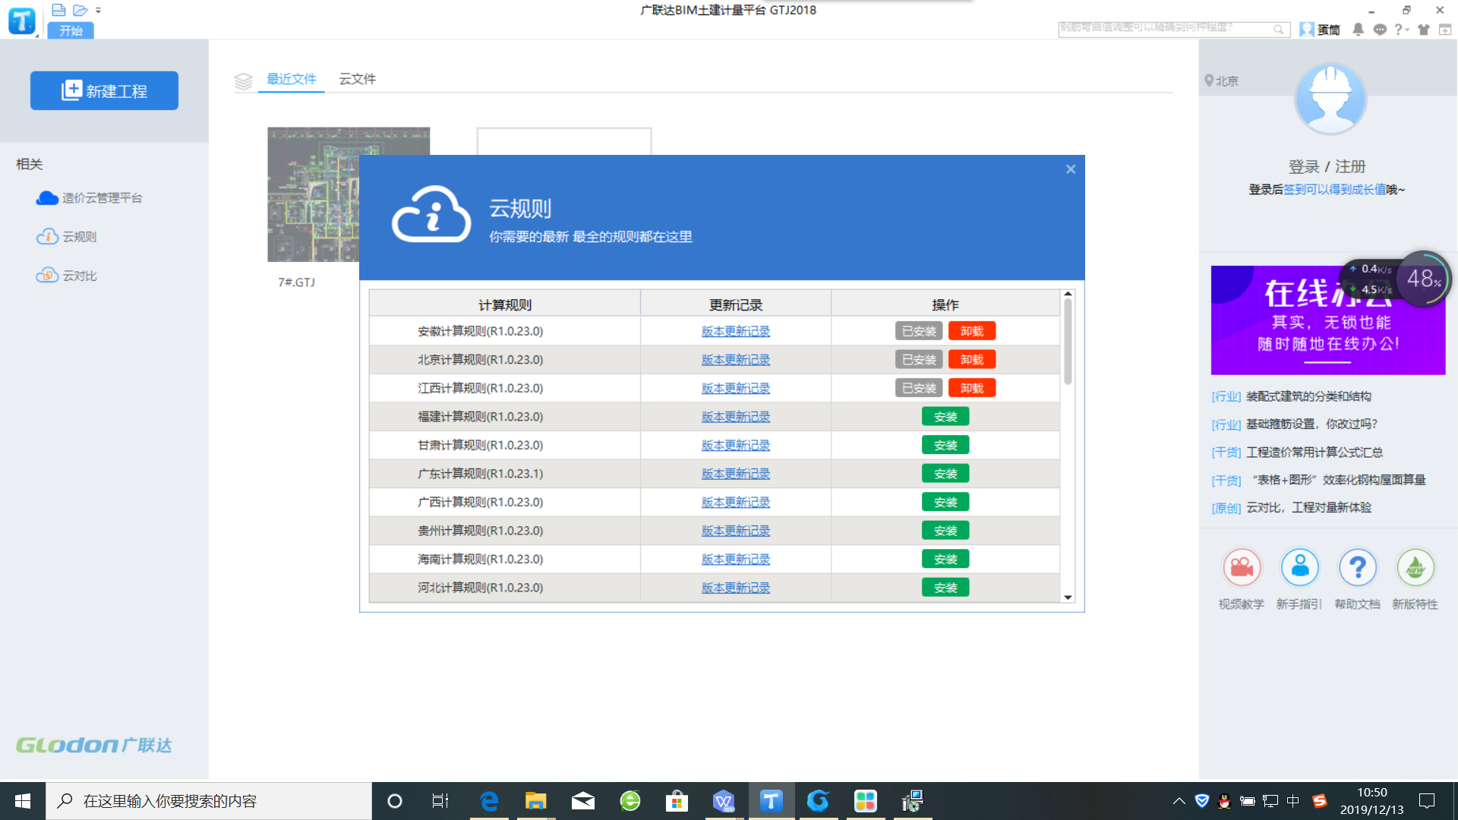This screenshot has height=820, width=1458.
Task: Click the rules list scrollbar down arrow
Action: click(1068, 598)
